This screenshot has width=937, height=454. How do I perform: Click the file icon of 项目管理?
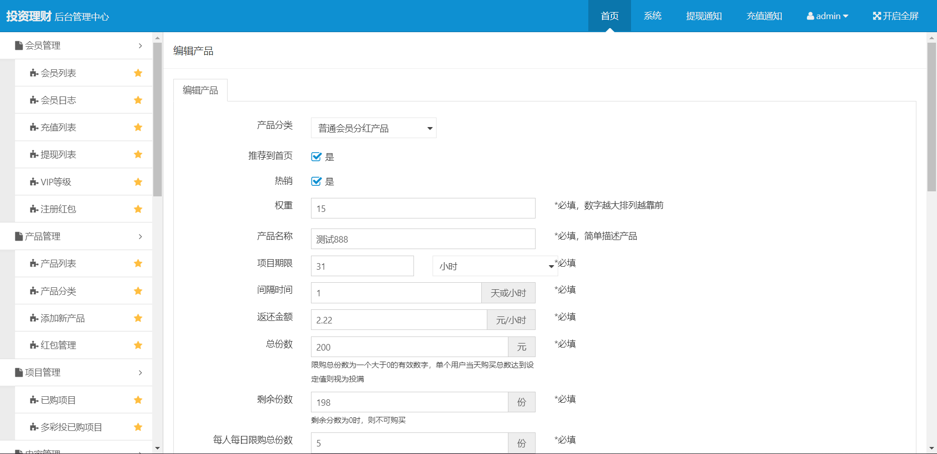[x=19, y=373]
